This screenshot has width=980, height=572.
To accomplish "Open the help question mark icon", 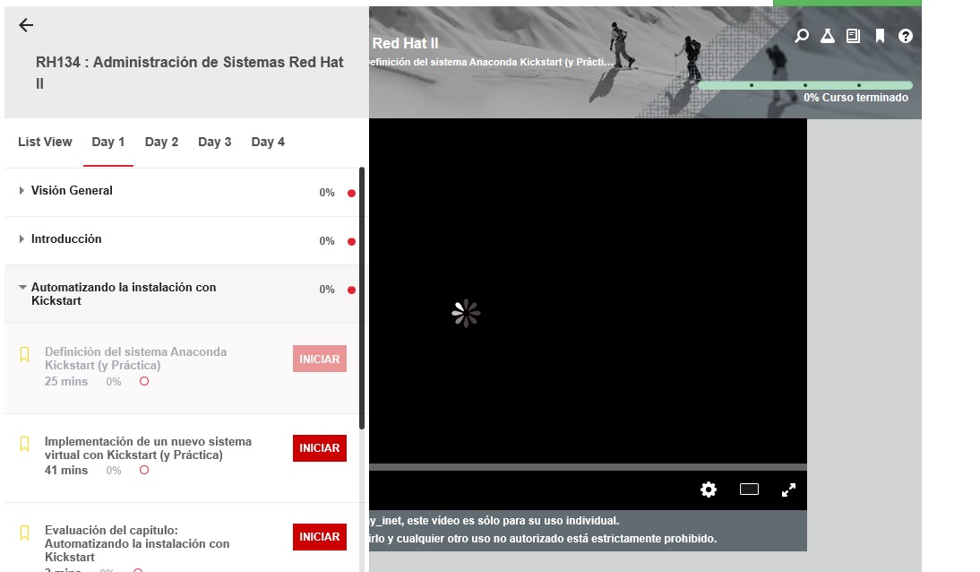I will click(906, 36).
